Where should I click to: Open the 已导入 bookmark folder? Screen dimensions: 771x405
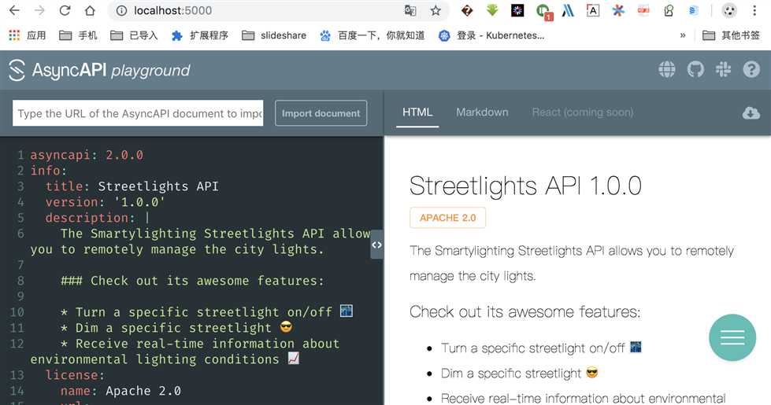click(134, 35)
